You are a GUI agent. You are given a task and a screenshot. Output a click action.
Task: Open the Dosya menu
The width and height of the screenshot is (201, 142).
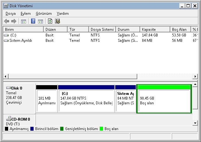(x=11, y=14)
